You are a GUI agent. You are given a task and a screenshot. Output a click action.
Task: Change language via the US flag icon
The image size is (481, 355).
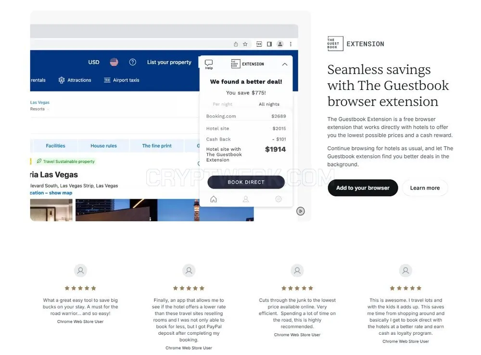[114, 62]
